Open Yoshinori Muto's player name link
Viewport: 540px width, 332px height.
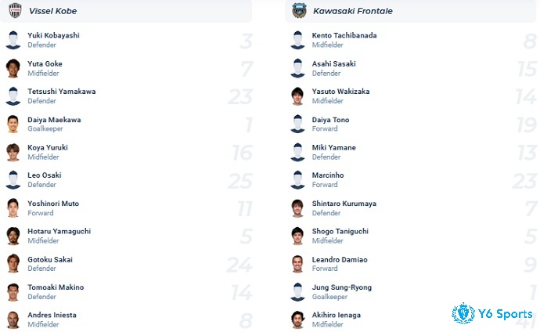point(53,204)
